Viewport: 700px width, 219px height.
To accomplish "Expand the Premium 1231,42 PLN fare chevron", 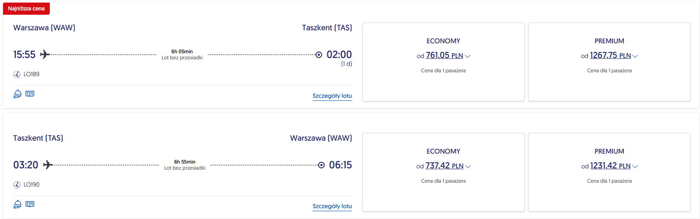I will tap(635, 167).
